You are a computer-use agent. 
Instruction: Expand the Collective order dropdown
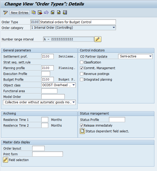pyautogui.click(x=74, y=102)
